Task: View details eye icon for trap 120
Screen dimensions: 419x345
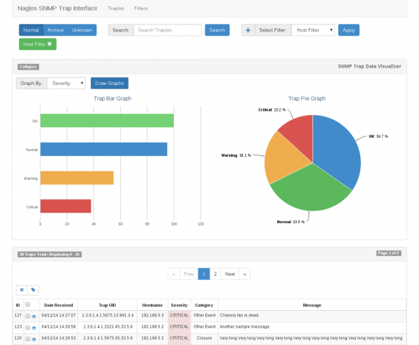Action: pos(34,338)
